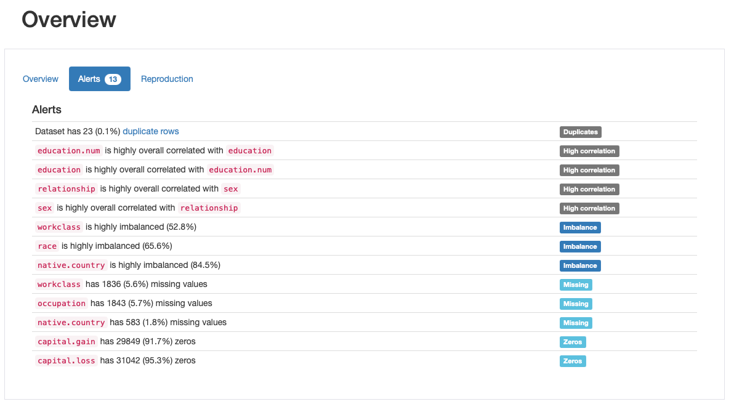
Task: Click the Imbalance badge for workclass
Action: coord(579,227)
